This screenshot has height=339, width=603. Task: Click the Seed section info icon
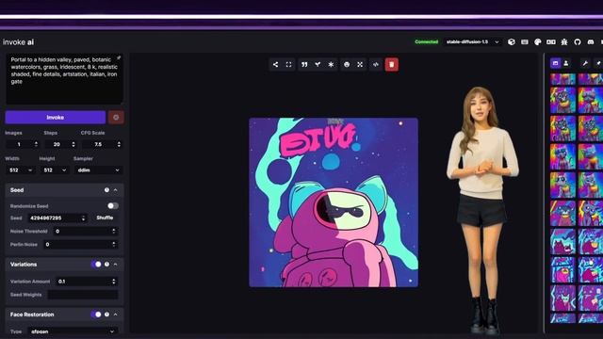(106, 190)
